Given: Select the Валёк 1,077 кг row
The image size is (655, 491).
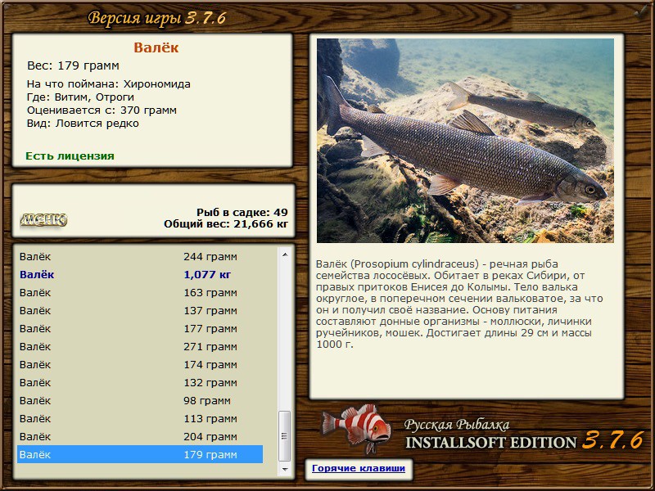Looking at the screenshot, I should click(x=140, y=275).
